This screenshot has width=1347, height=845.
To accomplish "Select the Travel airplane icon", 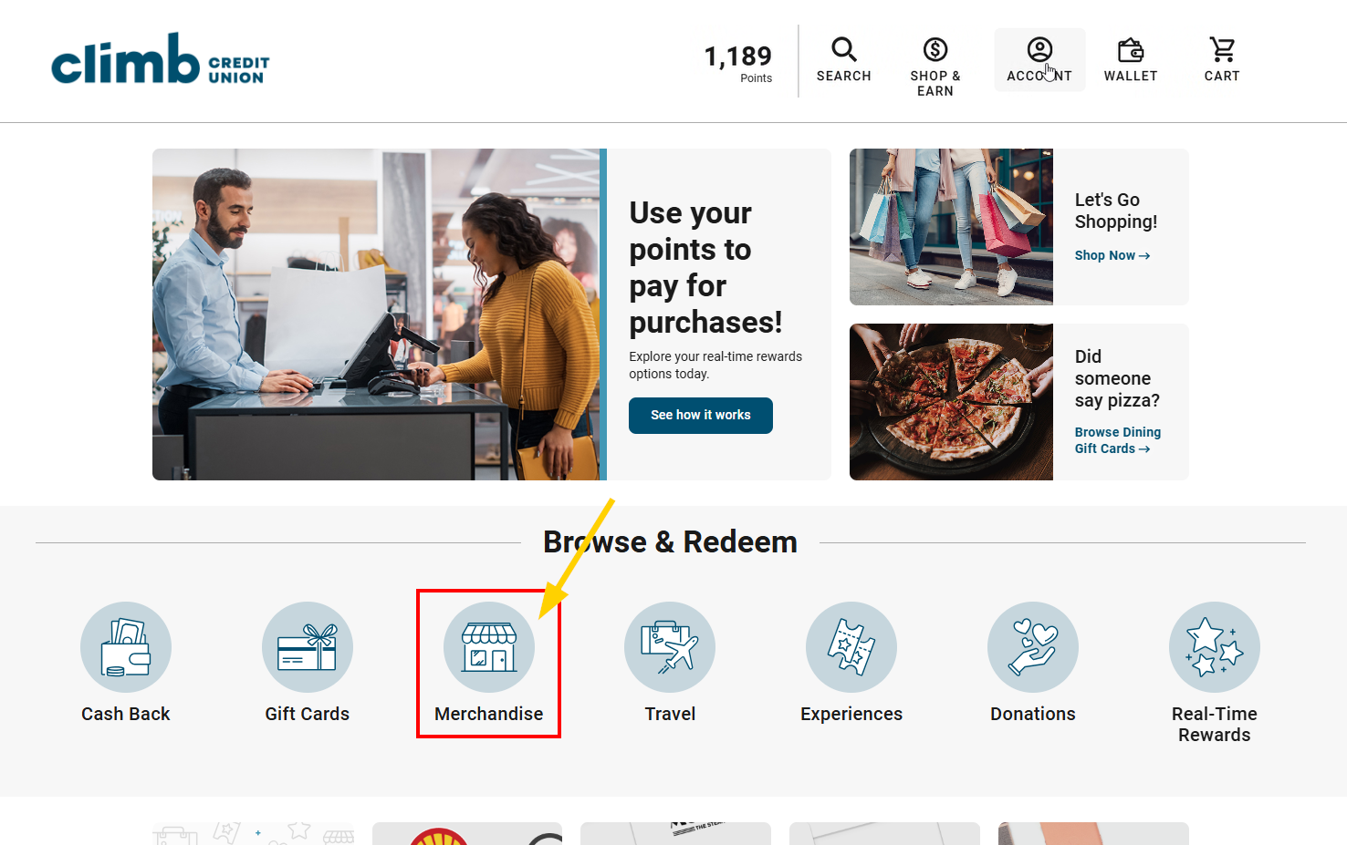I will pyautogui.click(x=670, y=647).
